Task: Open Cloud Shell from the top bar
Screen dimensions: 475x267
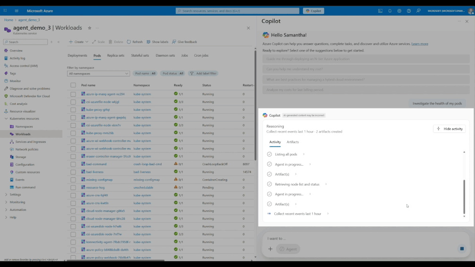Action: coord(380,11)
